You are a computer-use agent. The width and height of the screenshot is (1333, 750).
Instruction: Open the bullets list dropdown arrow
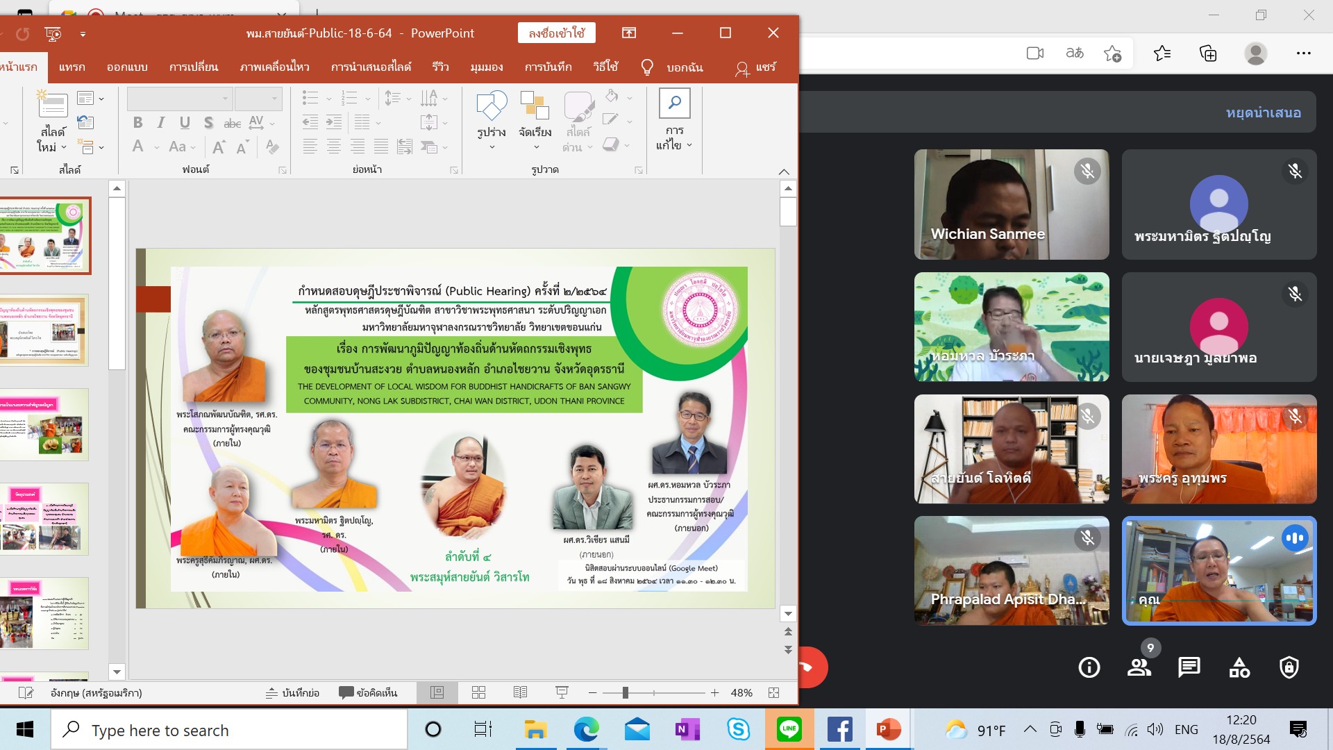pyautogui.click(x=328, y=99)
